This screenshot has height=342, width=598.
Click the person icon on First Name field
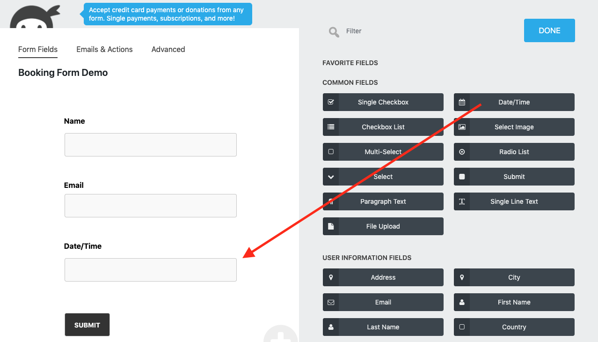462,302
